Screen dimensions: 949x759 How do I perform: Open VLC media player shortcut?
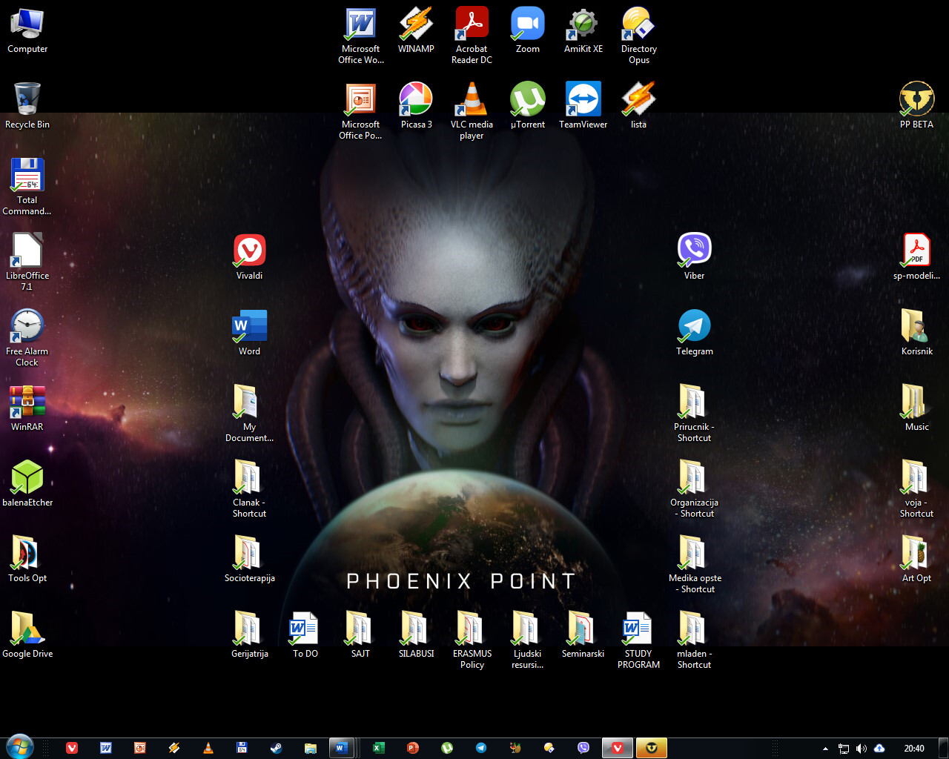472,100
